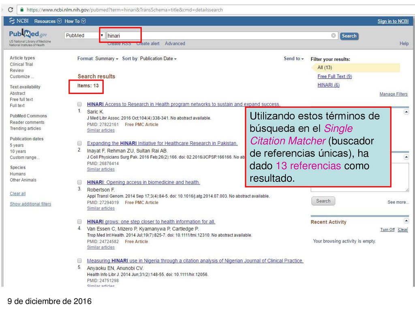This screenshot has height=311, width=415.
Task: Tick checkbox for HINARI grows article
Action: tap(79, 222)
